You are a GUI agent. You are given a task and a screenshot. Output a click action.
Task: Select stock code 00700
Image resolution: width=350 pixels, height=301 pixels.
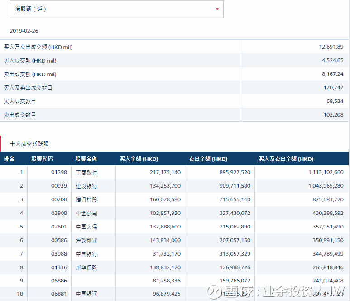(x=59, y=199)
